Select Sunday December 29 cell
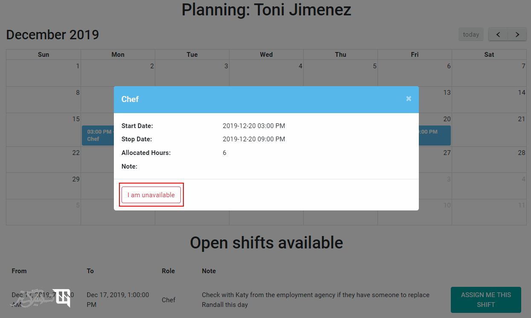 (44, 185)
